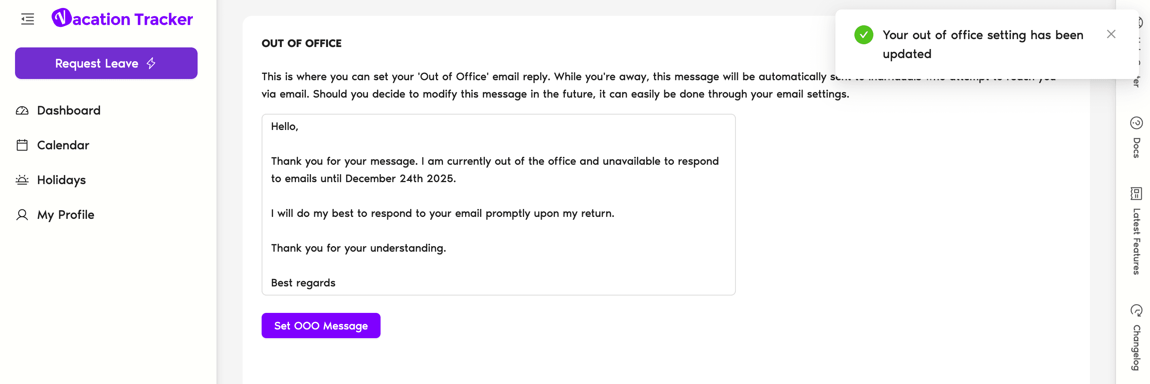Navigate to My Profile
Viewport: 1150px width, 384px height.
[66, 215]
